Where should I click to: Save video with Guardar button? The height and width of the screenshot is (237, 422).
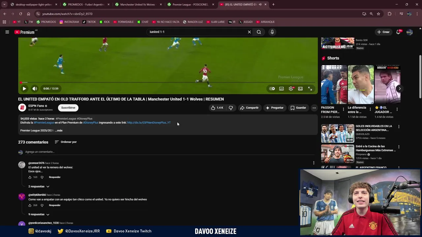[298, 108]
